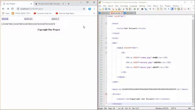Open a new Chrome tab

(x=69, y=4)
